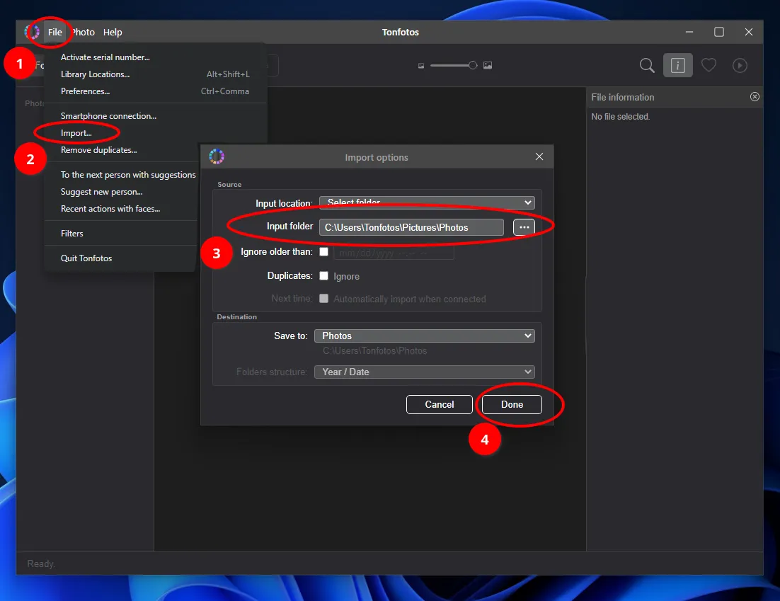Click small thumbnail size icon
Screen dimensions: 780x601
pyautogui.click(x=421, y=66)
